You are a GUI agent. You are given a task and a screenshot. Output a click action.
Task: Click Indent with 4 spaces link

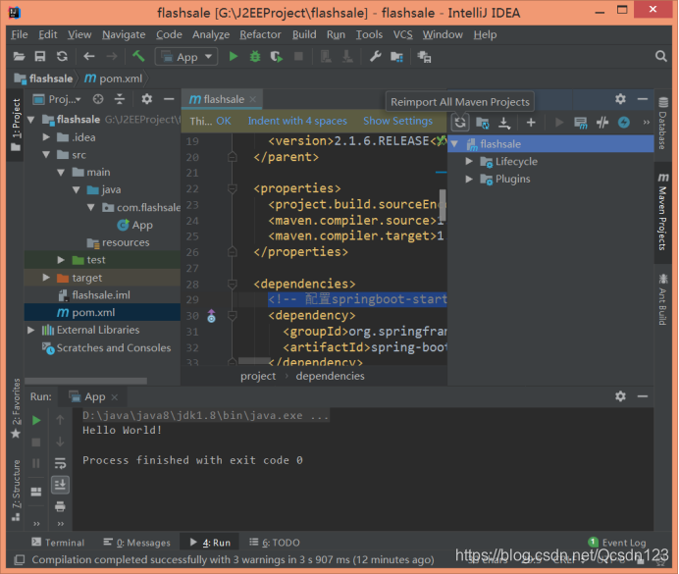[297, 121]
